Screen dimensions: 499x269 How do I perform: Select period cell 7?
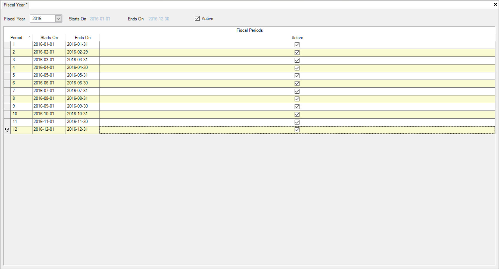(22, 91)
